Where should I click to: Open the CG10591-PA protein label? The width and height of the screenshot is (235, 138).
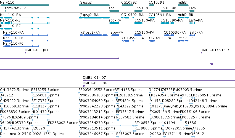tap(160, 38)
